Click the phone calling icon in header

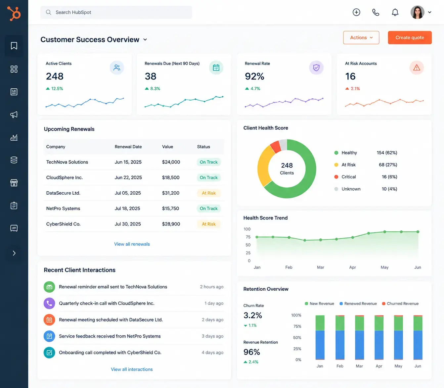376,12
